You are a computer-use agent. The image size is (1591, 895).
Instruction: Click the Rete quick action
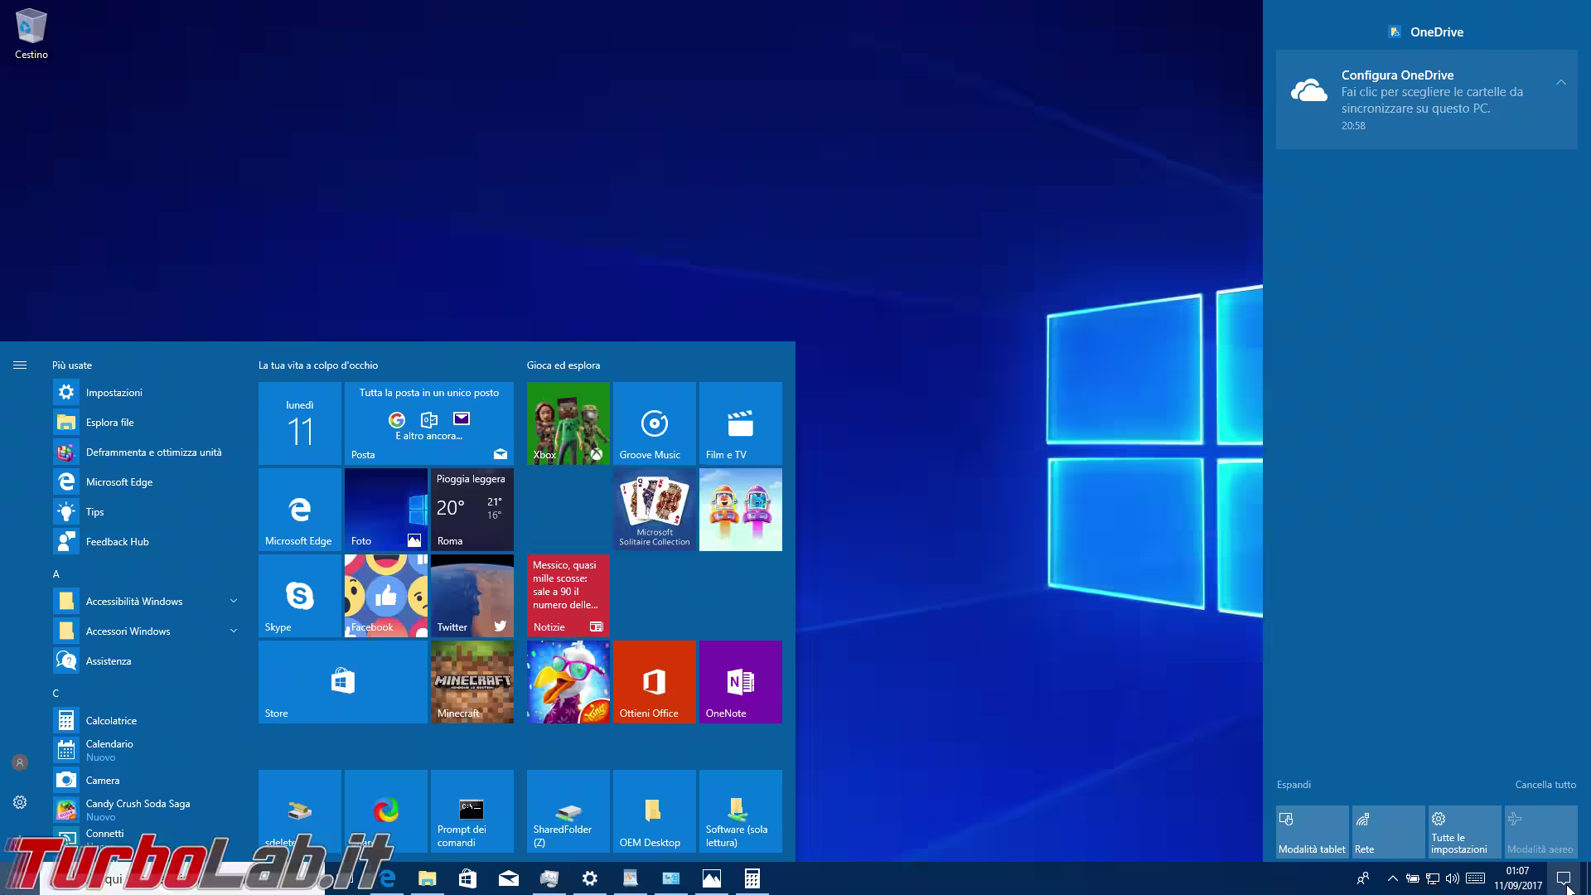pos(1388,832)
